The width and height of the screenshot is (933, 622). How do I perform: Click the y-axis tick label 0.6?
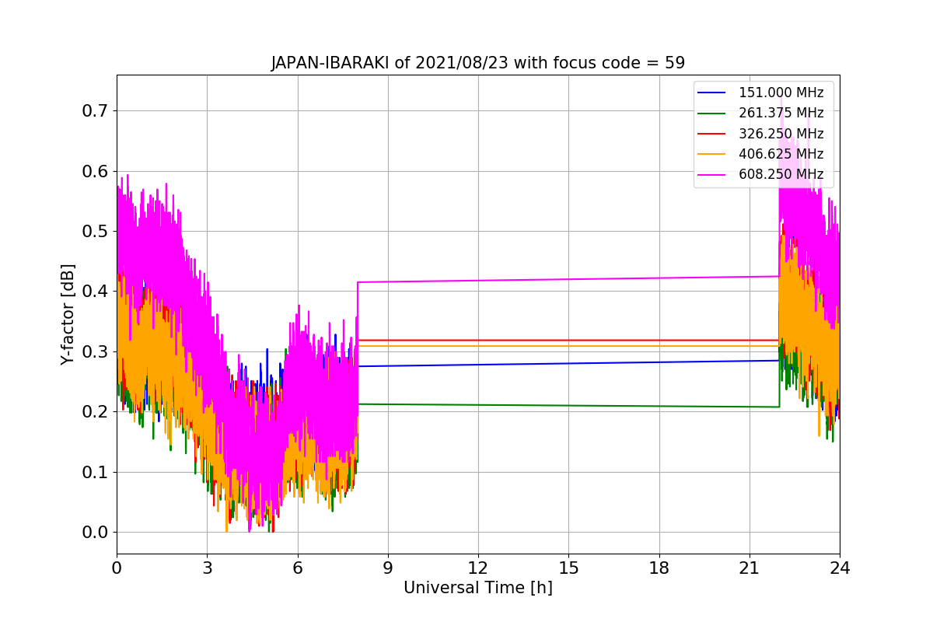[x=95, y=171]
